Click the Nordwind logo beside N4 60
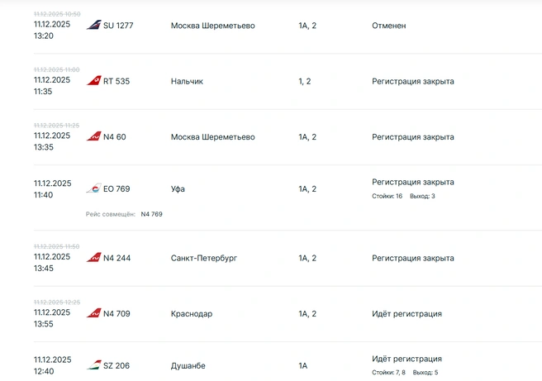The image size is (542, 381). 93,136
